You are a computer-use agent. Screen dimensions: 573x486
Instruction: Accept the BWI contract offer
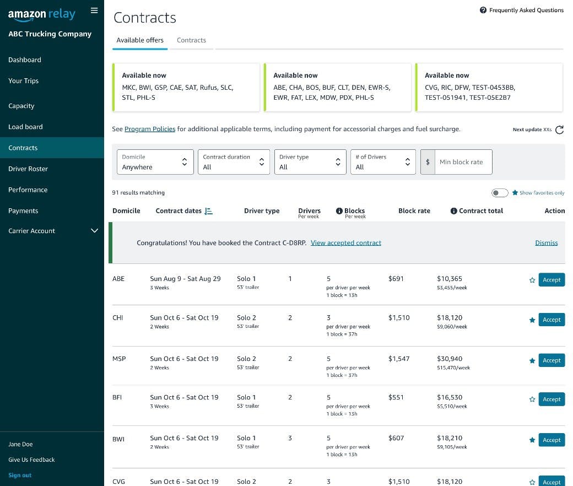pos(551,440)
